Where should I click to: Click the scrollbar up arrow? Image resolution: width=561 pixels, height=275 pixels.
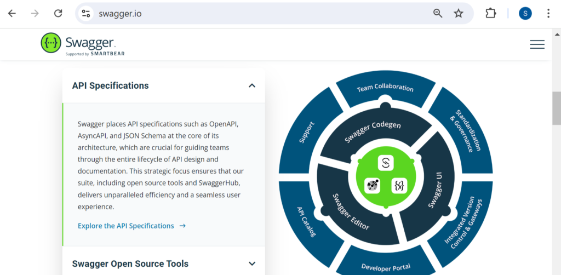click(x=557, y=35)
